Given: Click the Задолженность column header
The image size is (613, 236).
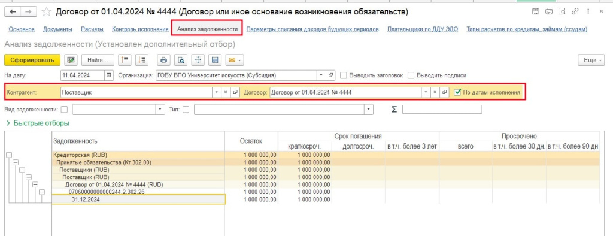Looking at the screenshot, I should (138, 141).
